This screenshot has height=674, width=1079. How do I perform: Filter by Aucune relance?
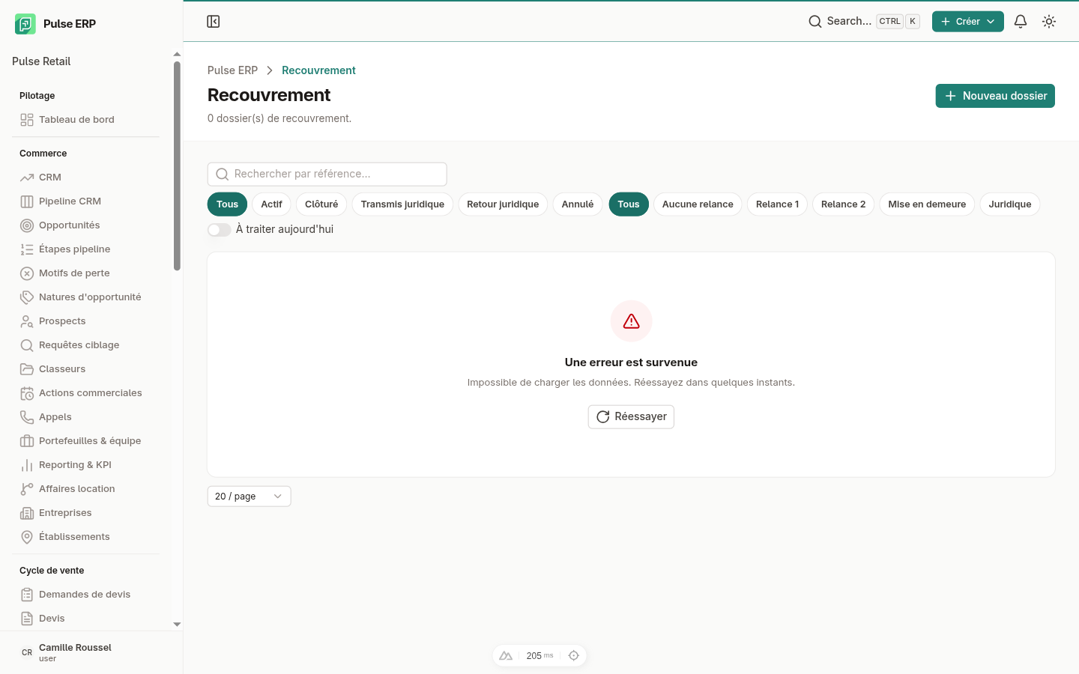tap(698, 204)
